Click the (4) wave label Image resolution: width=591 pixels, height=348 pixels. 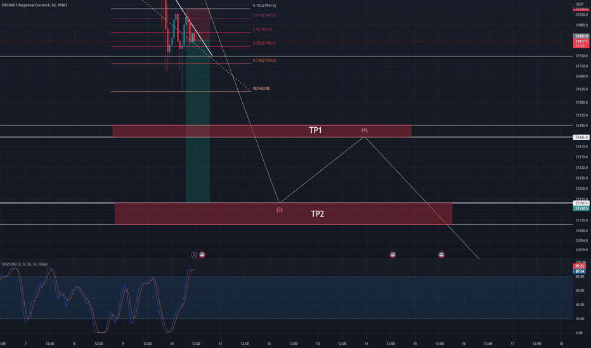(364, 130)
